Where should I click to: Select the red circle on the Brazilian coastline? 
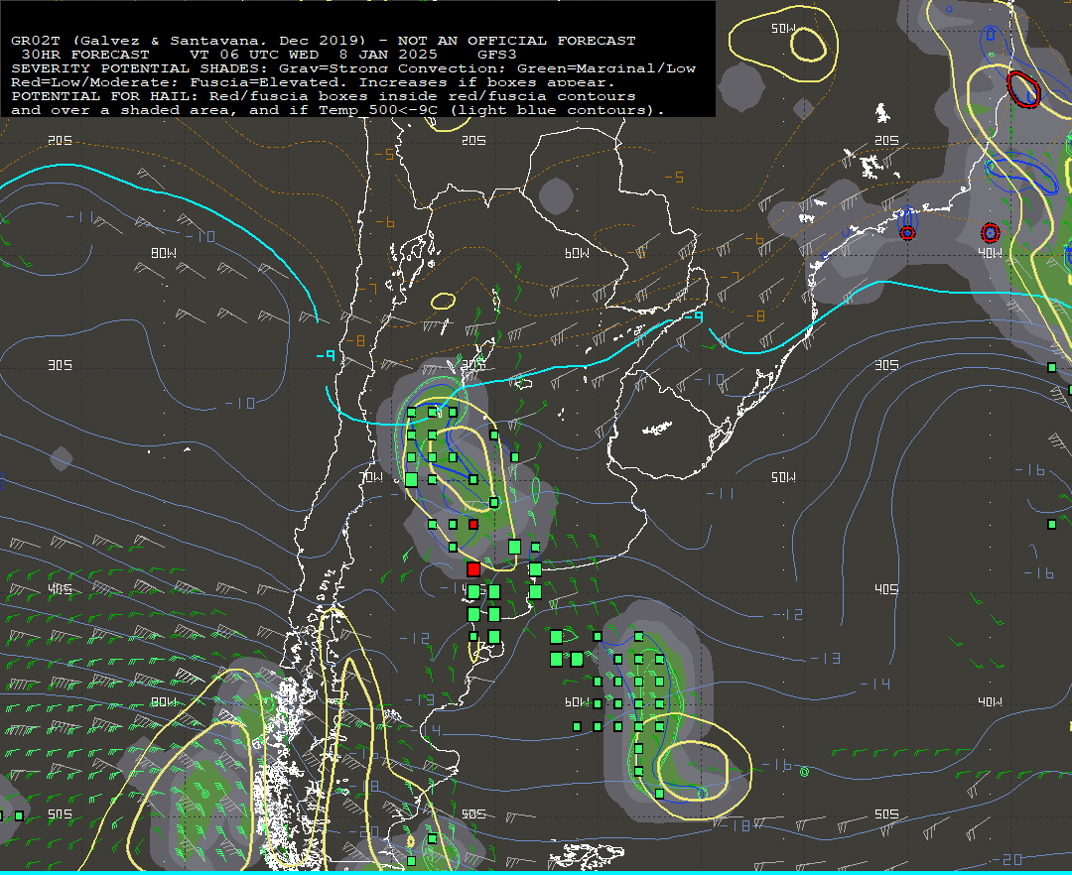(x=907, y=233)
